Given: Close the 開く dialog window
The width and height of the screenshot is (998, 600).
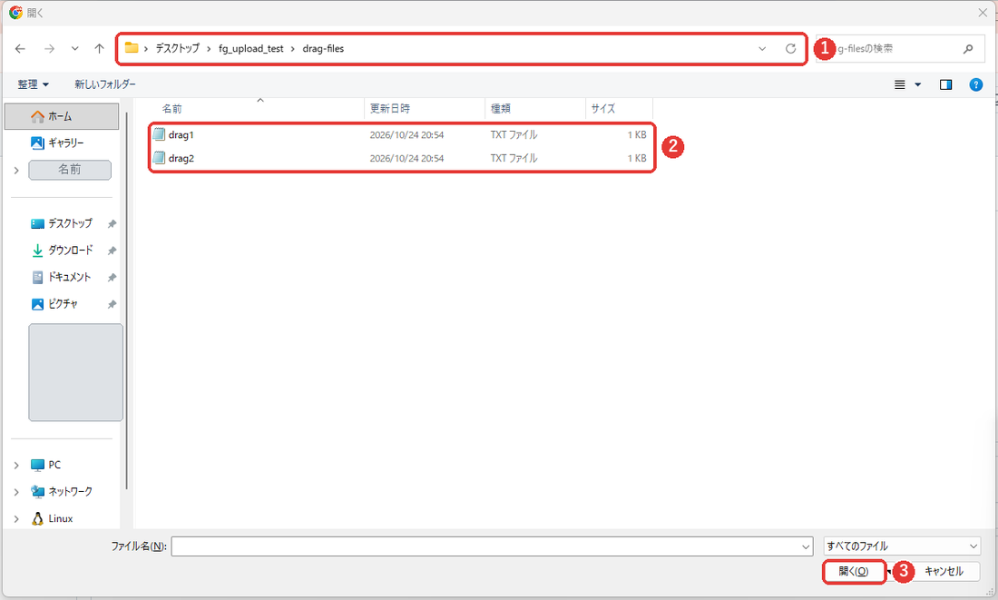Looking at the screenshot, I should [983, 12].
